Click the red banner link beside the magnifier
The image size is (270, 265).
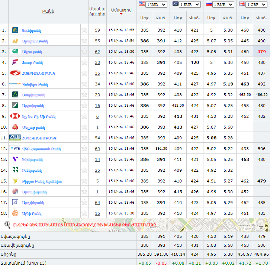click(x=84, y=225)
